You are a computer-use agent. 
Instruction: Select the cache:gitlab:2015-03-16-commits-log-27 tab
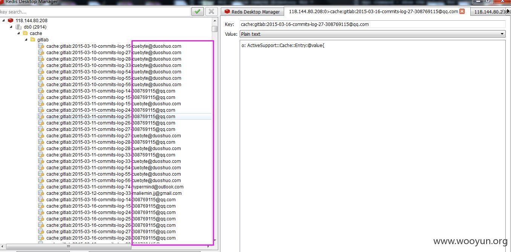(x=377, y=11)
